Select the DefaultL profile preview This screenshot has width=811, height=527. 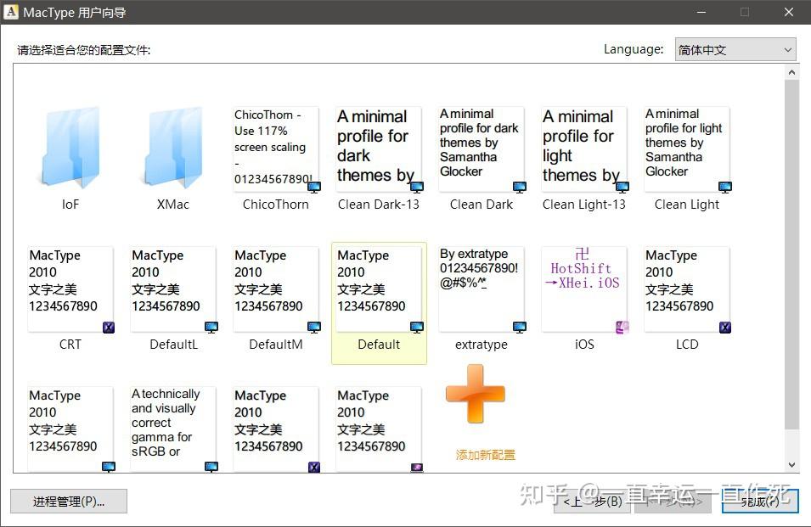tap(172, 289)
